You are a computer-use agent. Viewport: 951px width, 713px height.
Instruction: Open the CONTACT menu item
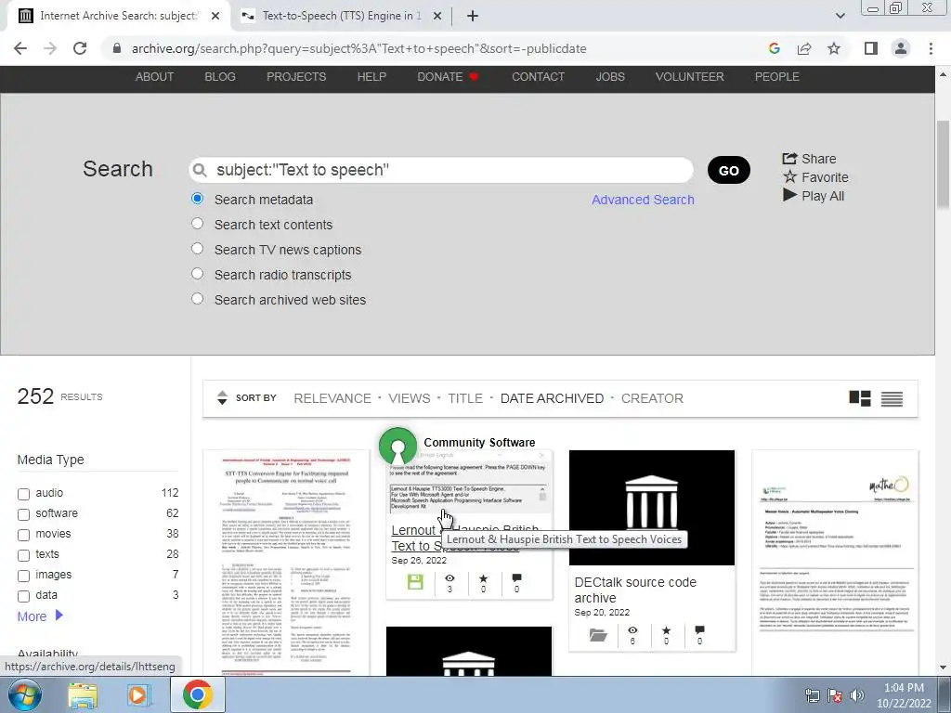tap(538, 77)
